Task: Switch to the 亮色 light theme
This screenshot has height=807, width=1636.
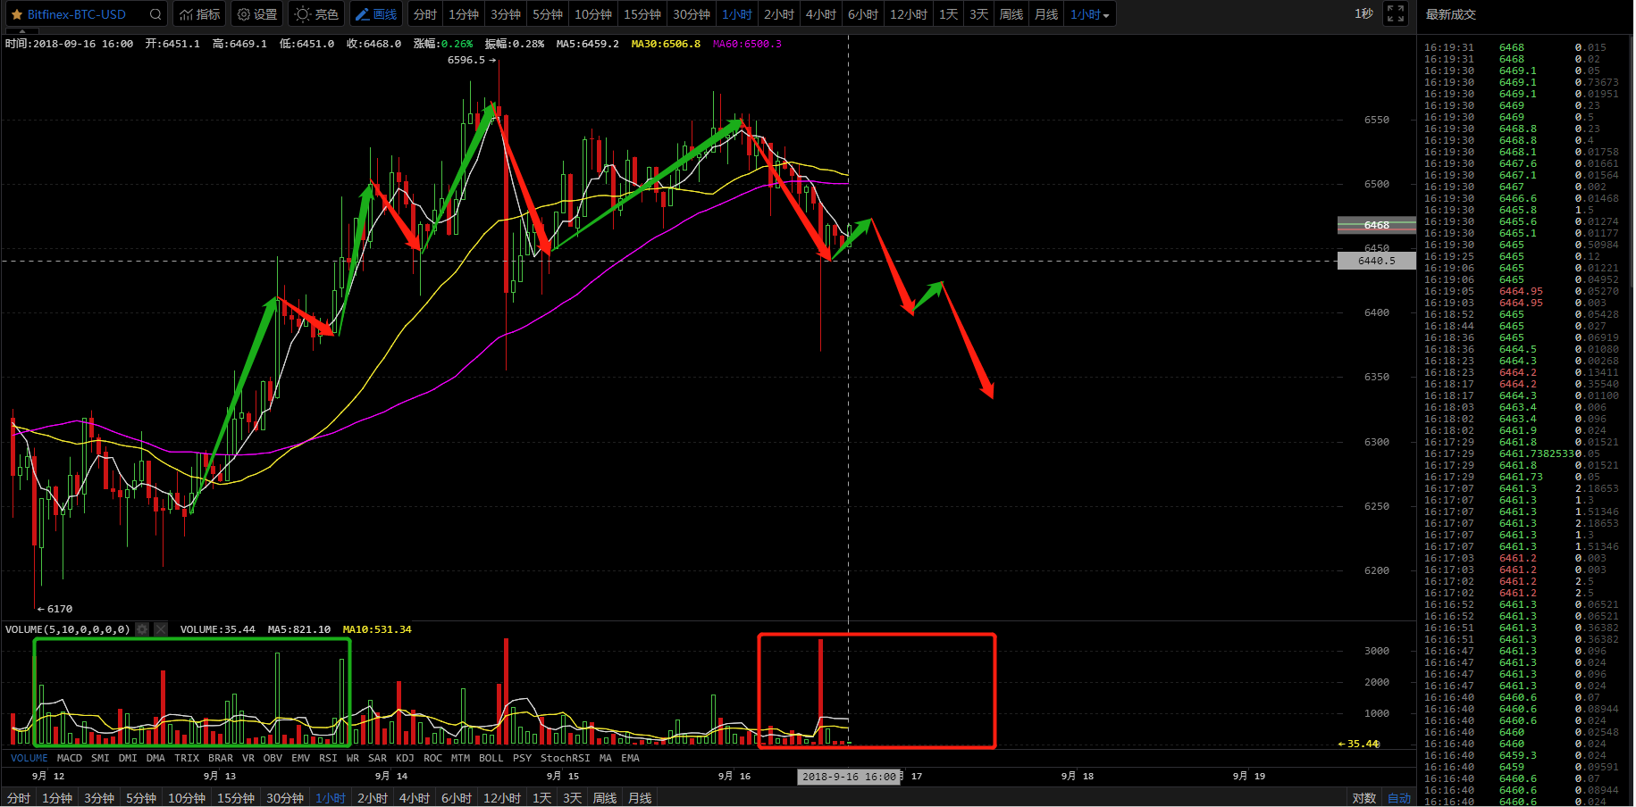Action: point(316,14)
